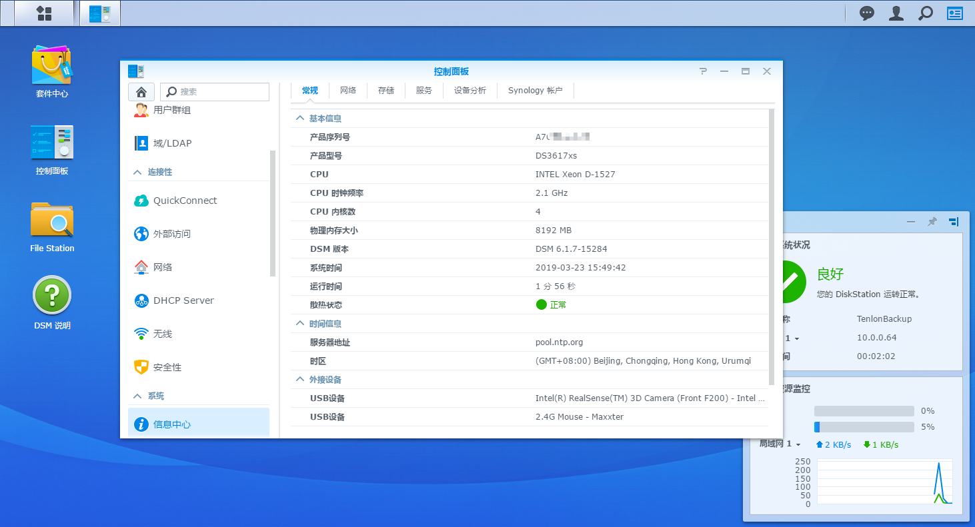
Task: Click the memory usage bar showing 5%
Action: [864, 427]
